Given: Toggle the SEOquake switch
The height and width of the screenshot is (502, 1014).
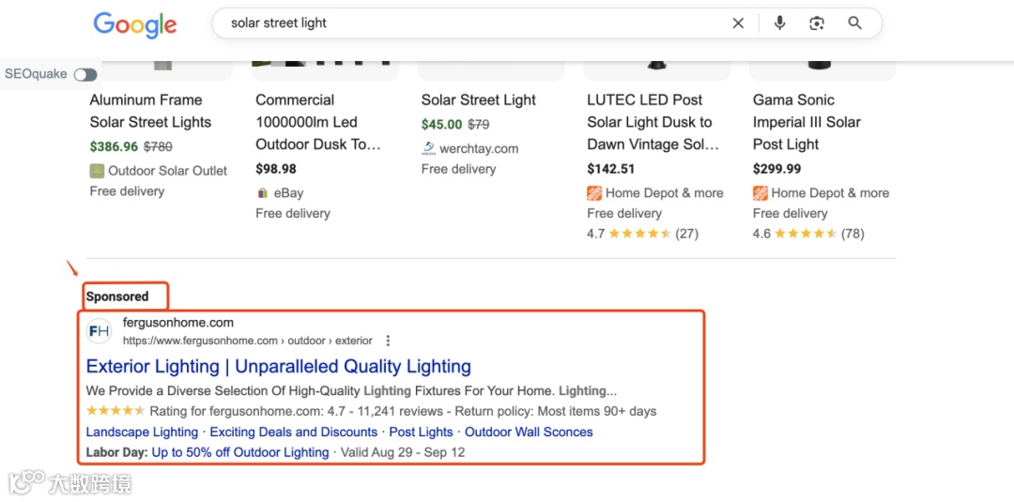Looking at the screenshot, I should point(84,74).
